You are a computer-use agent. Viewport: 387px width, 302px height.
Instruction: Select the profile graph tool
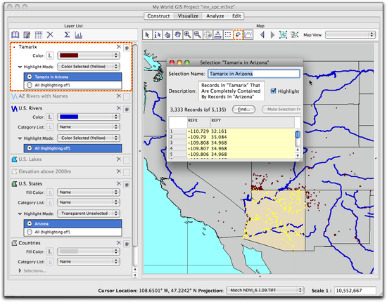click(x=248, y=34)
